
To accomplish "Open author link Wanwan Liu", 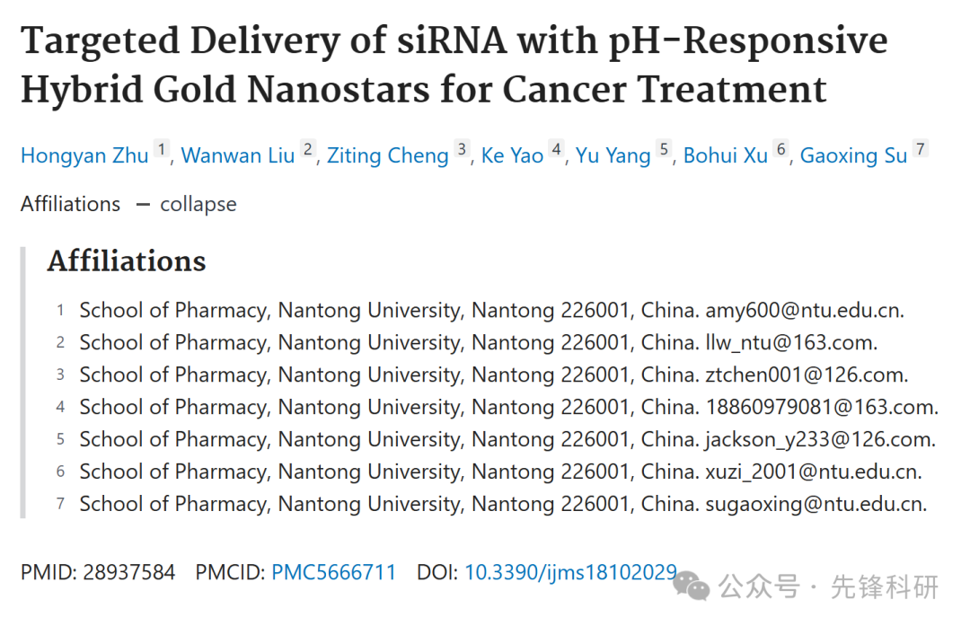I will [237, 155].
